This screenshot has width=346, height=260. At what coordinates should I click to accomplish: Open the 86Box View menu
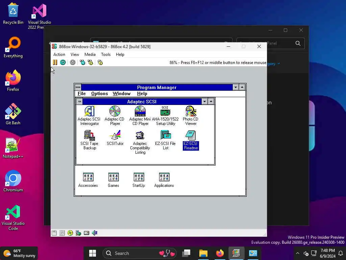pyautogui.click(x=75, y=55)
